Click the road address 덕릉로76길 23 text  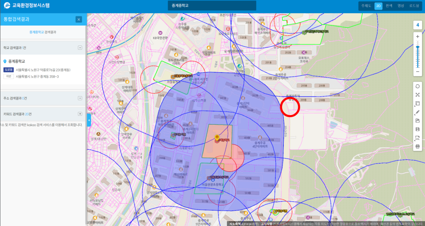pos(43,70)
